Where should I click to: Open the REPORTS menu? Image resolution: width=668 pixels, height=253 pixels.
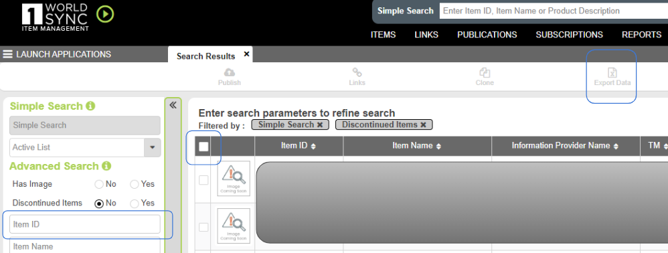pos(642,35)
